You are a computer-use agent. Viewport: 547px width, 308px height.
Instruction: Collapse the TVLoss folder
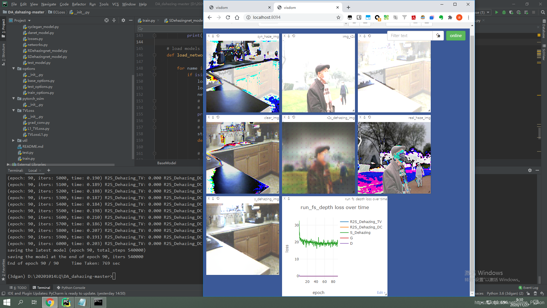pos(13,110)
